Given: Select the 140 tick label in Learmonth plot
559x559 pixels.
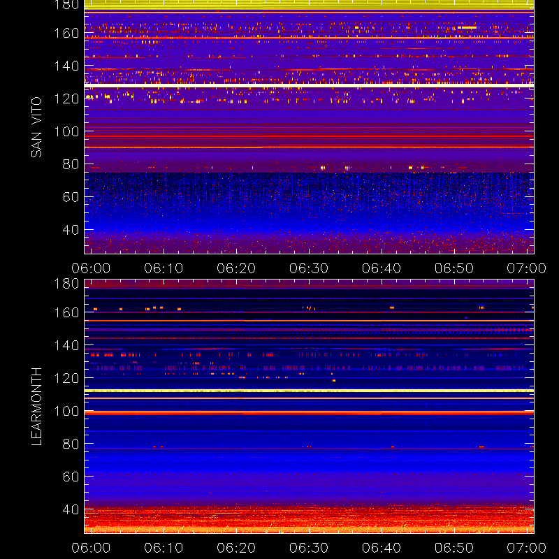Looking at the screenshot, I should [66, 345].
